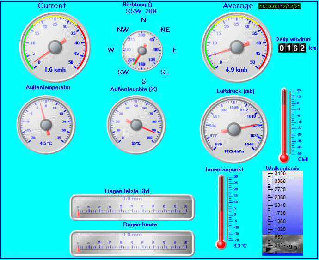Click the Innentaupunkt thermometer
Screen dimensions: 319x260
(x=221, y=211)
